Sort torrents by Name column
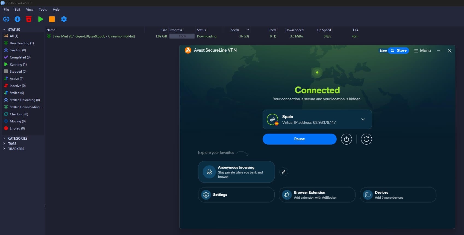The width and height of the screenshot is (464, 235). [x=51, y=30]
